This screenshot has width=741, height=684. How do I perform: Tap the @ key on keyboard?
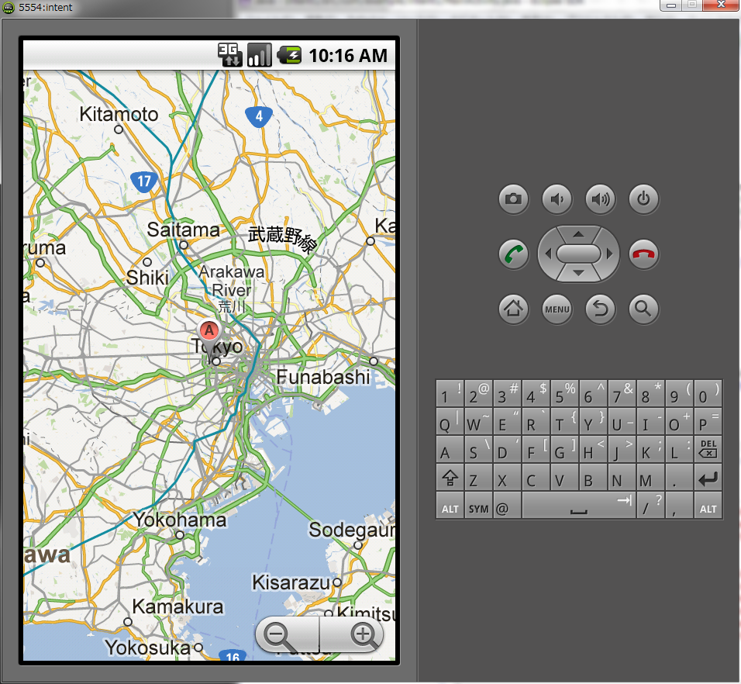point(507,506)
